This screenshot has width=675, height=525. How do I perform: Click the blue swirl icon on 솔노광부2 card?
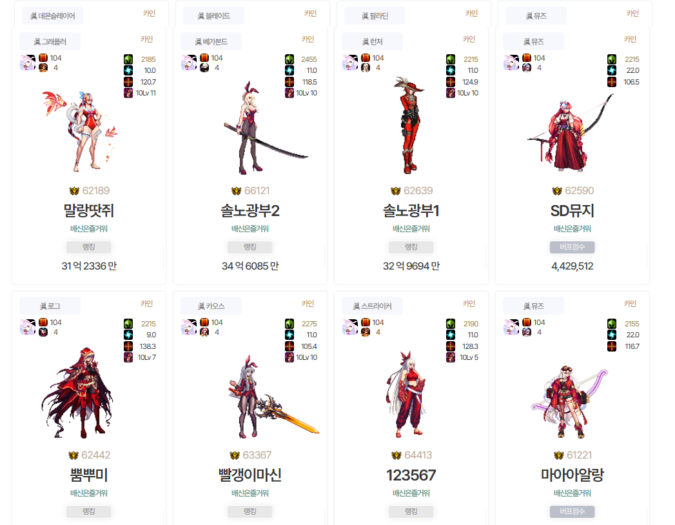289,70
